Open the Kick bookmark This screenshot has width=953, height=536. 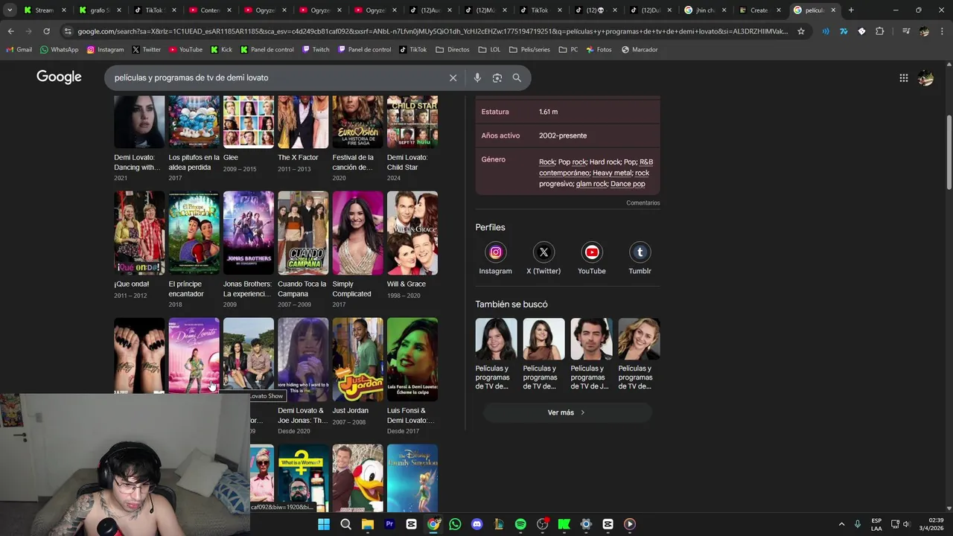[221, 49]
